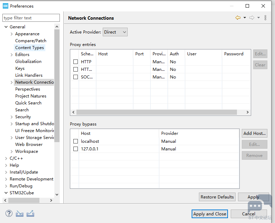Click the Restore Defaults button
Viewport: 275px width, 223px height.
tap(217, 197)
